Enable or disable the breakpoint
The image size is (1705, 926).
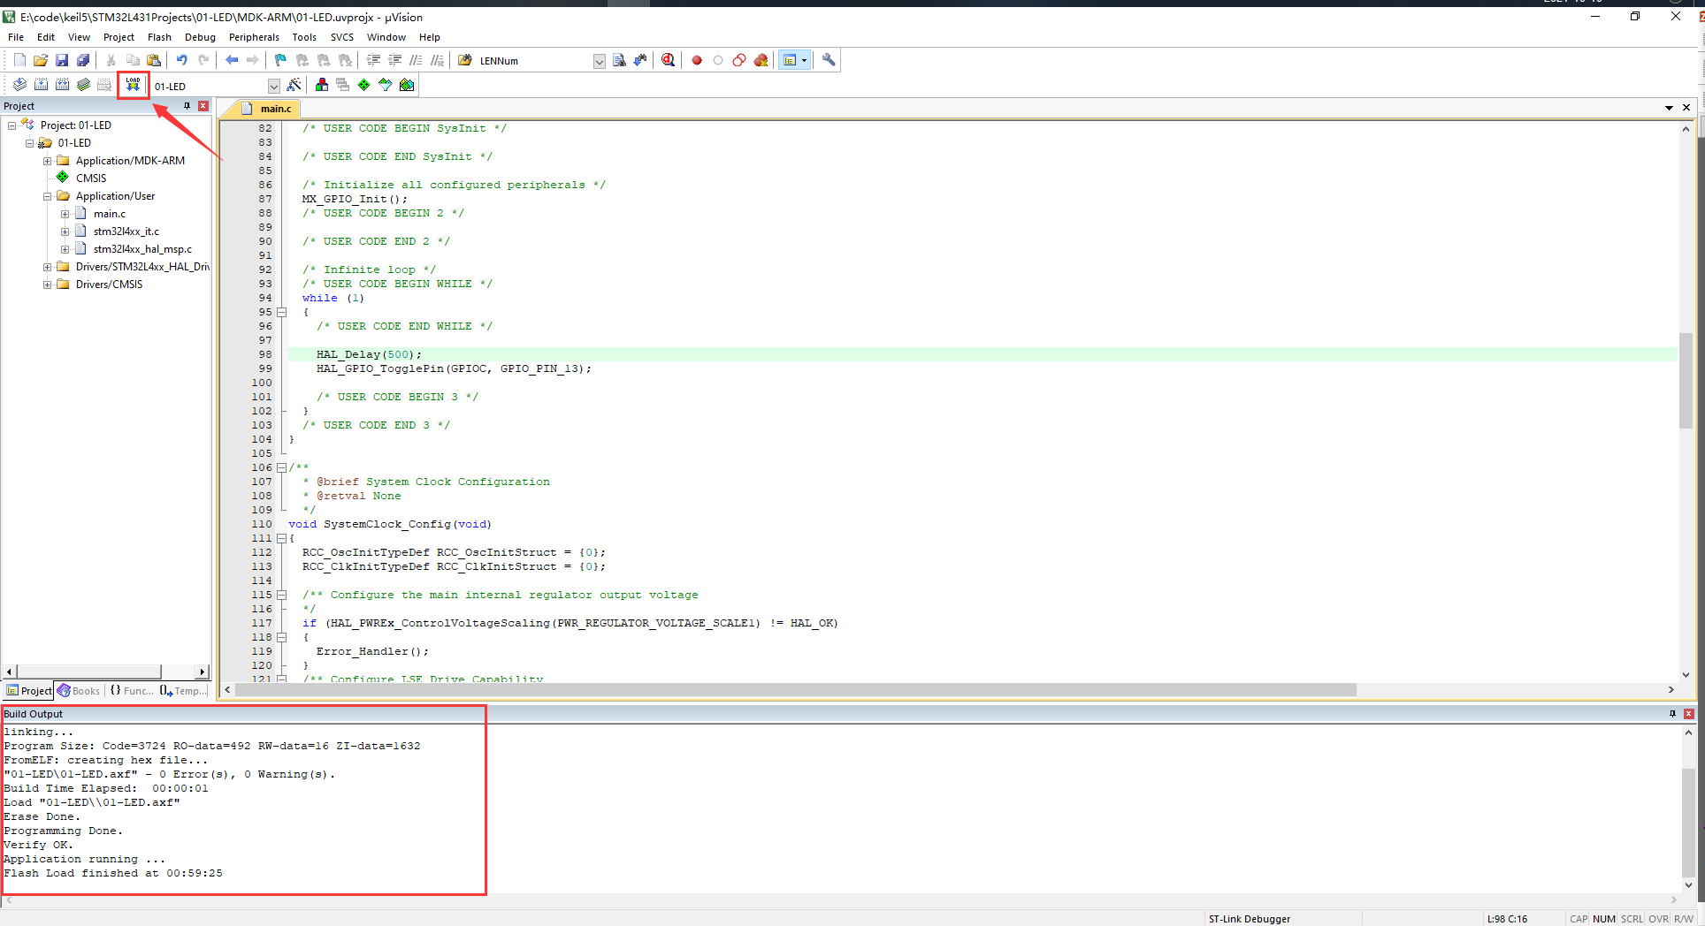(x=718, y=60)
